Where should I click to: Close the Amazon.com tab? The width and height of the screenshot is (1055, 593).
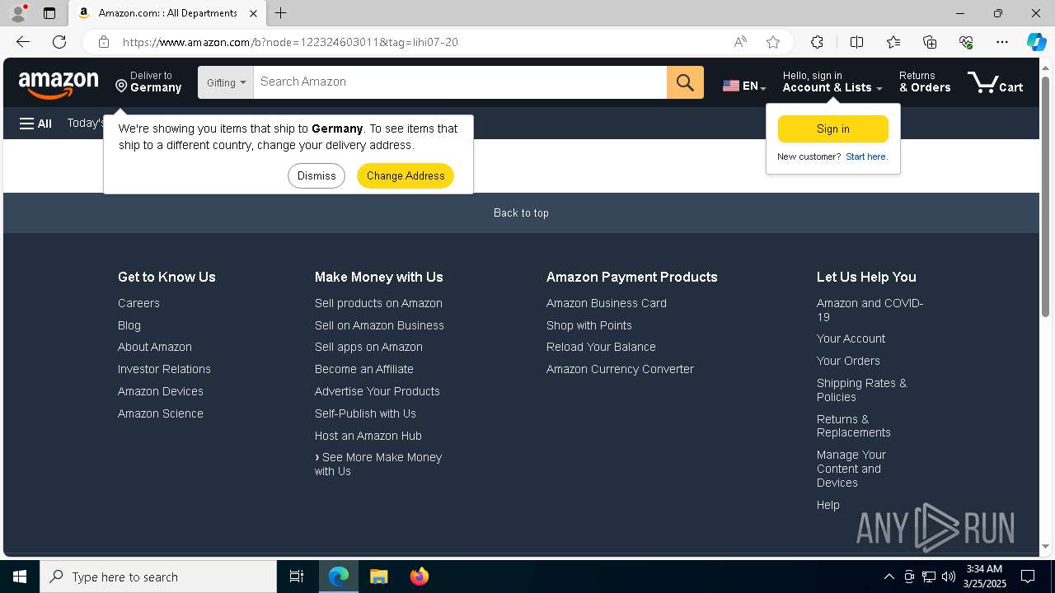pos(253,13)
